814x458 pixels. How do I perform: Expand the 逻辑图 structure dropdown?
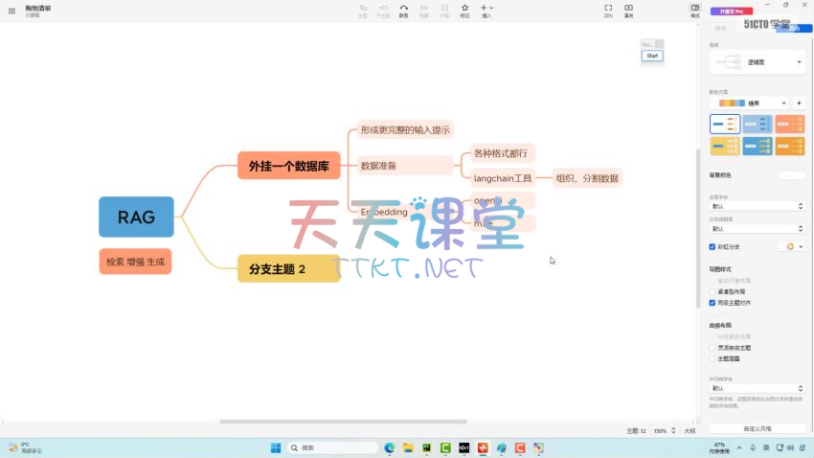[x=757, y=62]
